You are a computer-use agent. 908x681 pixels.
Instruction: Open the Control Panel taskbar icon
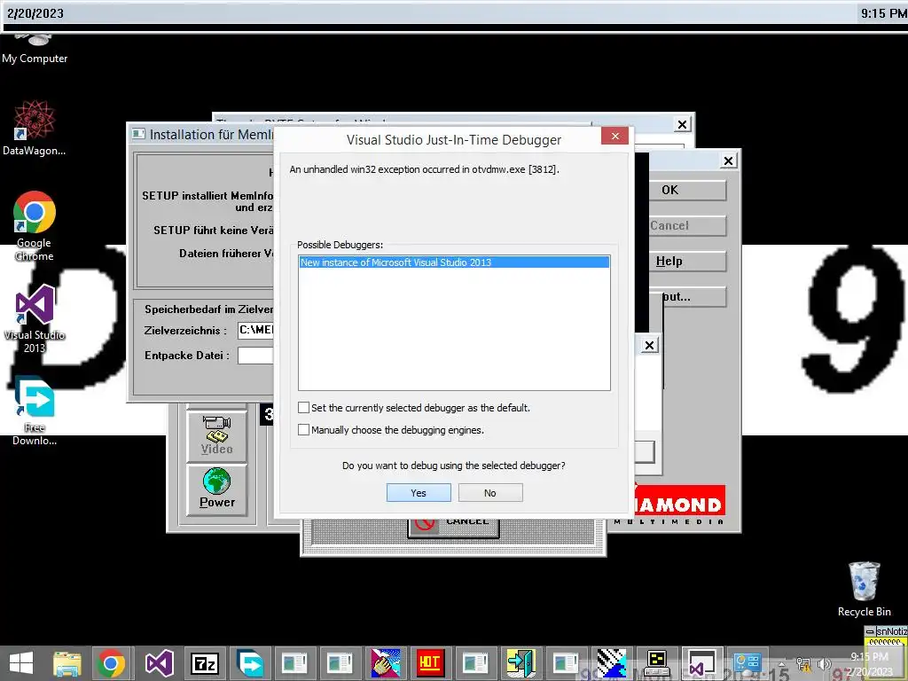point(747,663)
